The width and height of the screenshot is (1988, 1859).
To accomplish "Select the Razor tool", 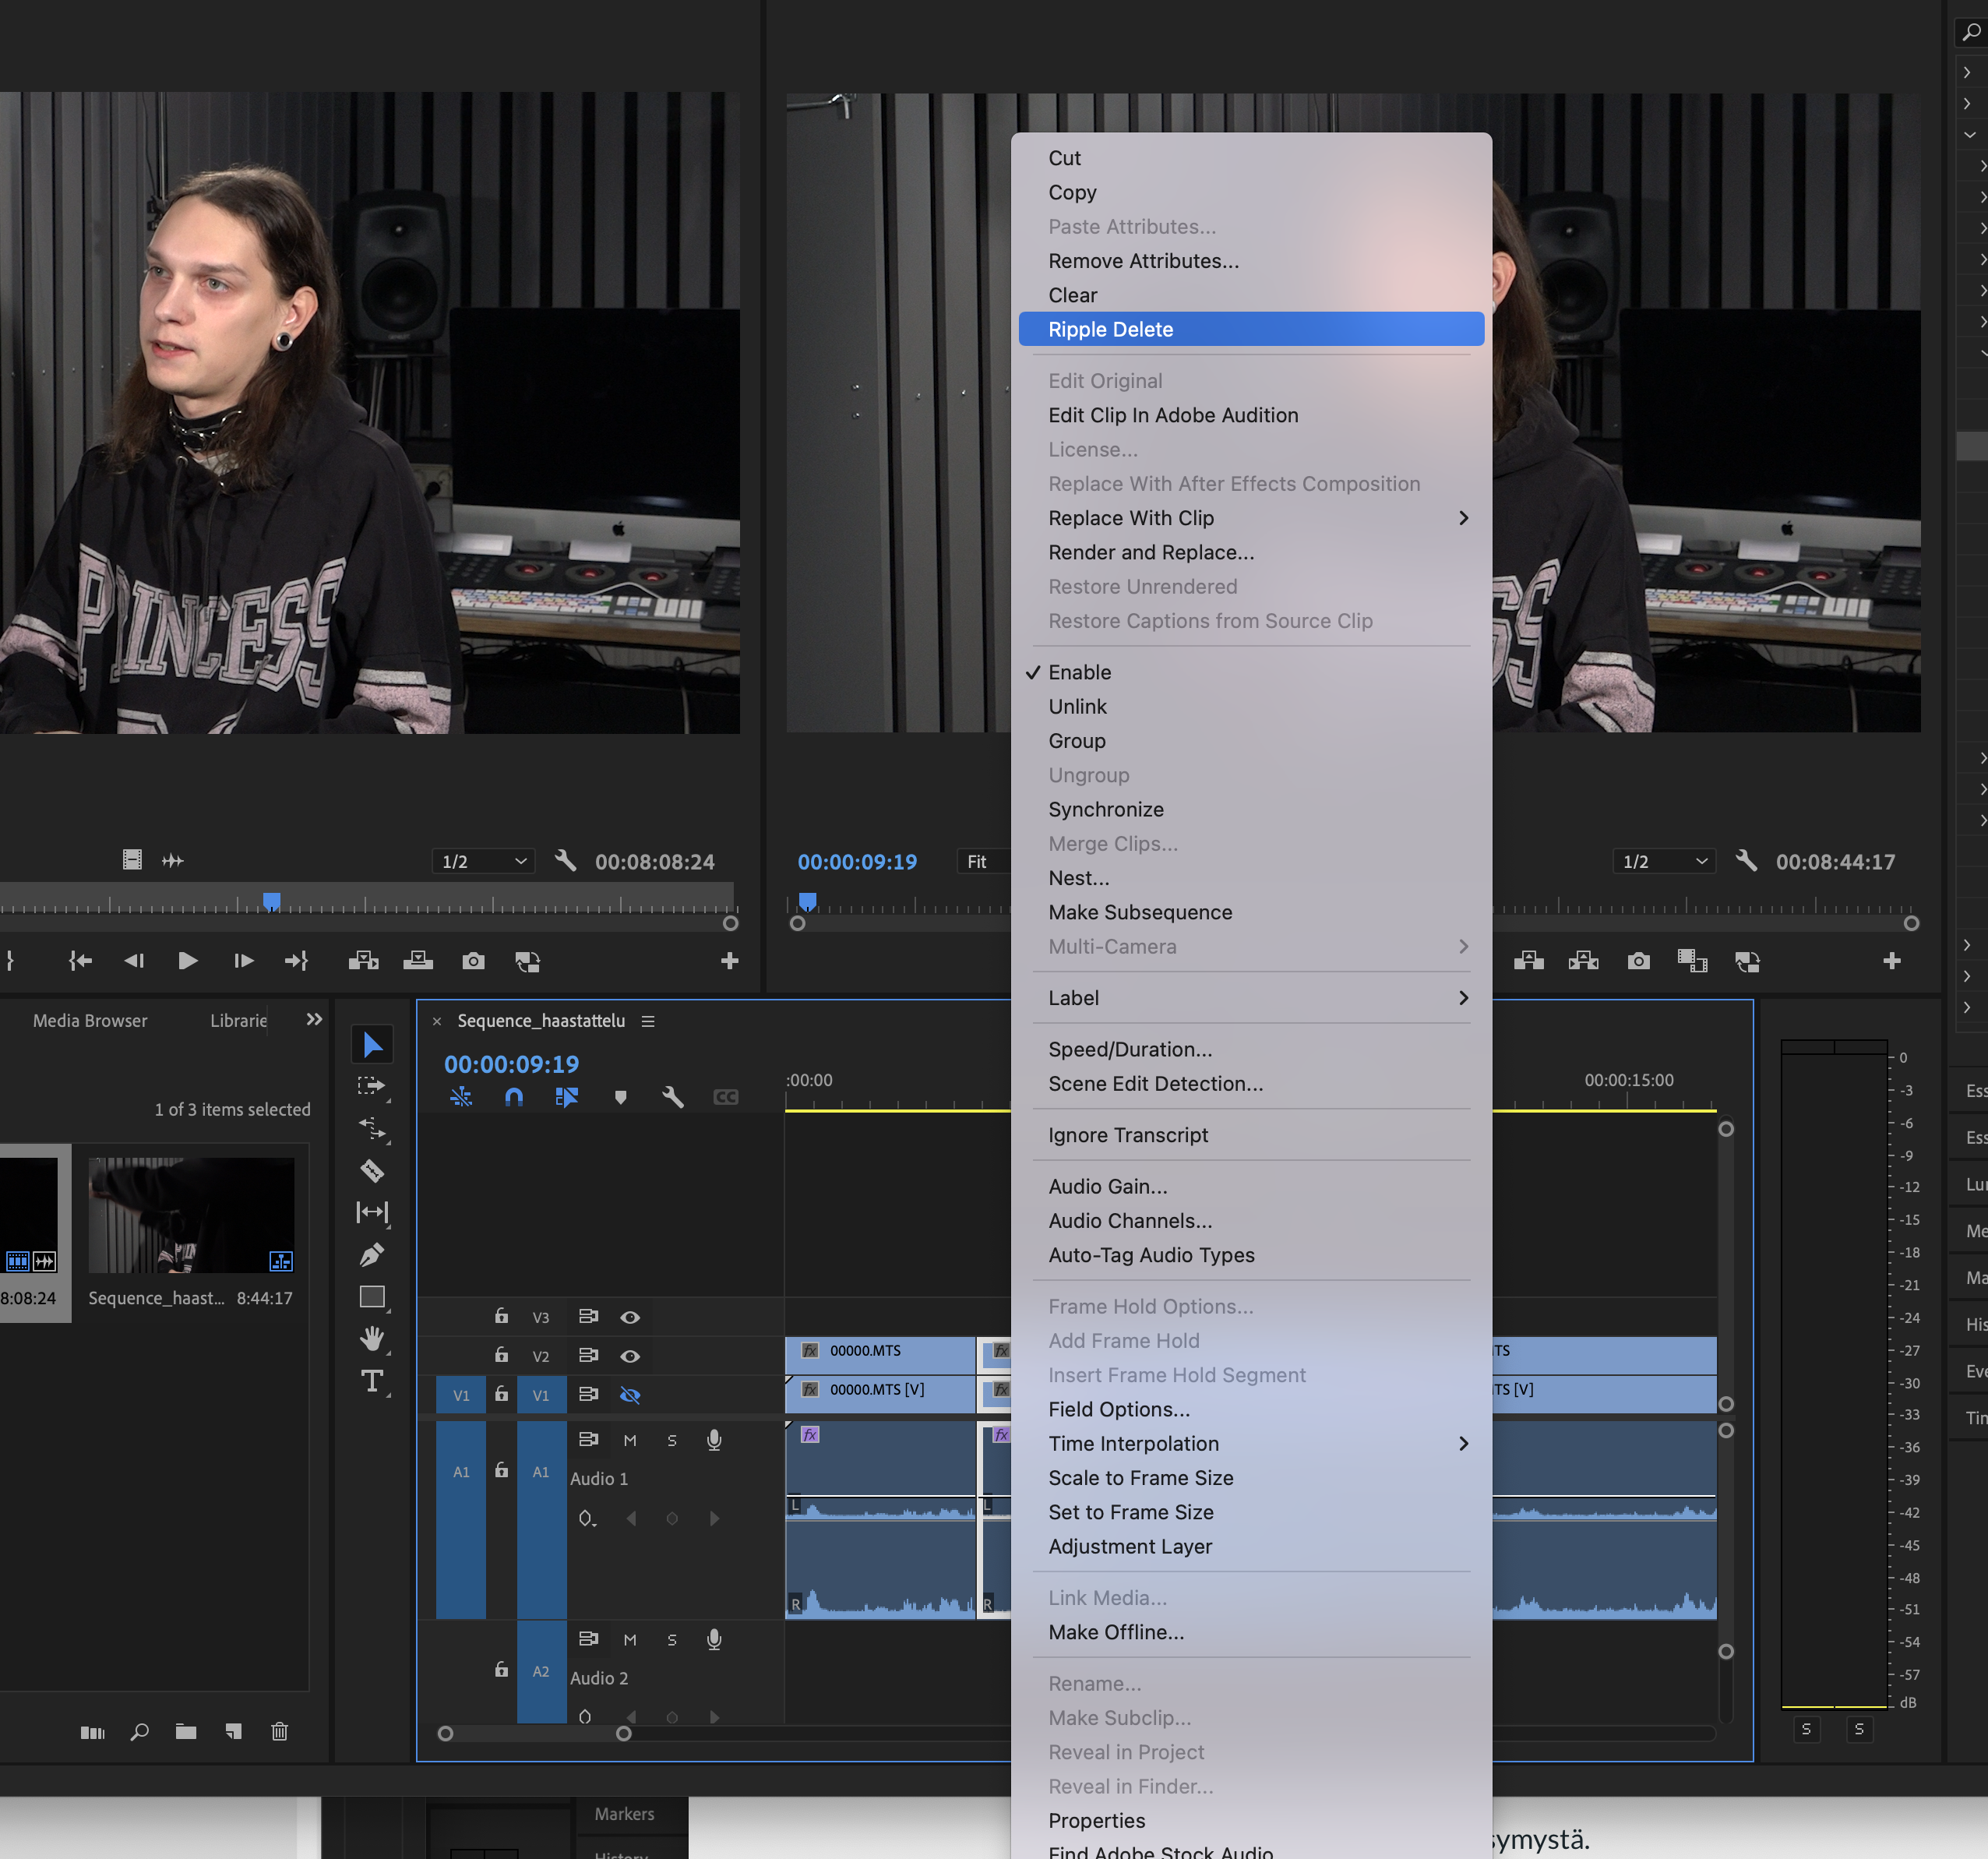I will (372, 1170).
